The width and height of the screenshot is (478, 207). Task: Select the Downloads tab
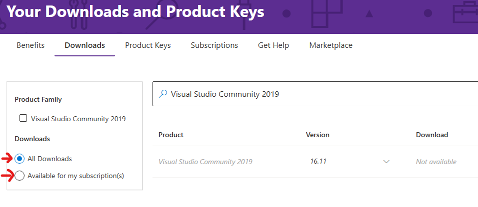click(x=84, y=45)
